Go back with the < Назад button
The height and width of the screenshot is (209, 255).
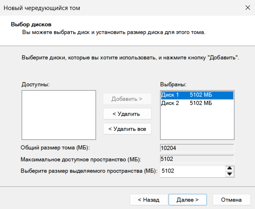tap(149, 200)
